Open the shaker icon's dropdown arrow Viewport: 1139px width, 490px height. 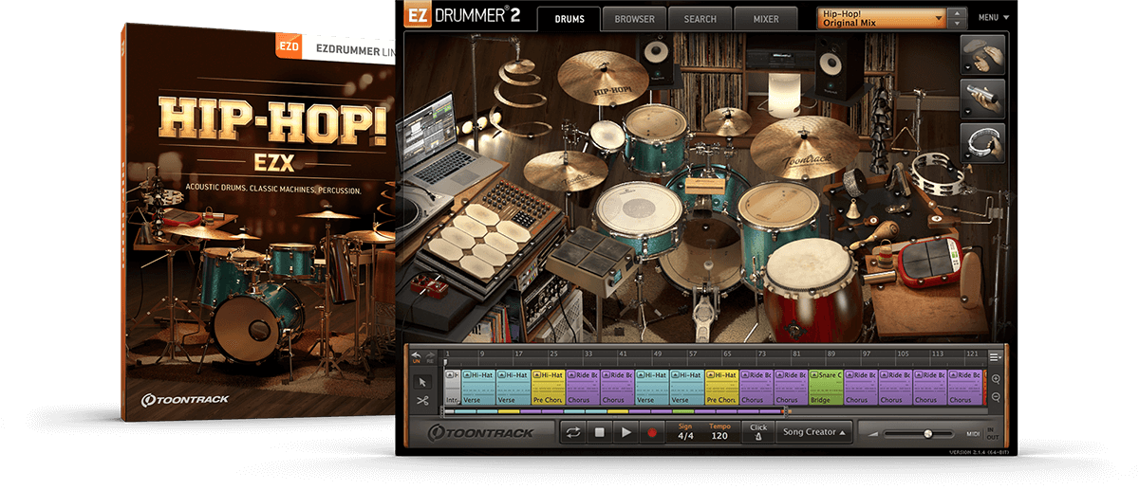[968, 112]
